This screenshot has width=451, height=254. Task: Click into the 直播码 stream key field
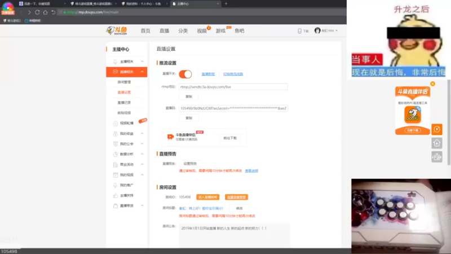[x=233, y=108]
